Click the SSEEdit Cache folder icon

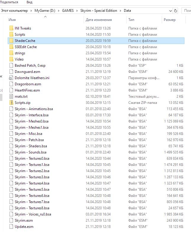pos(11,47)
